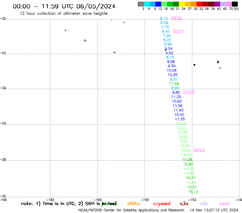This screenshot has width=242, height=213.
Task: Pick the yellow swatch in the wave height scale
Action: tap(182, 4)
